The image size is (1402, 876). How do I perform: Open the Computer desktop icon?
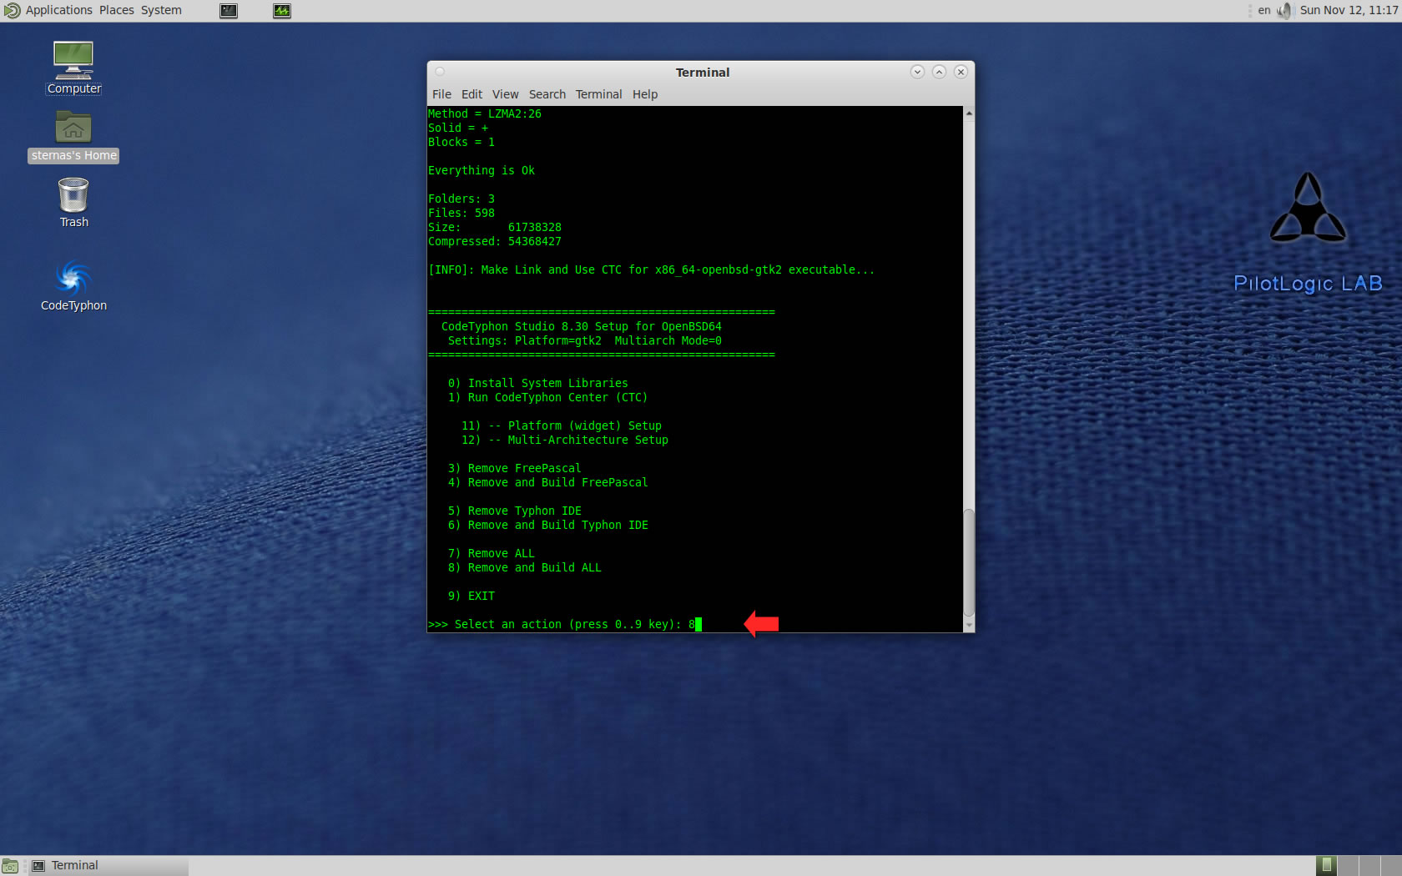[x=73, y=67]
